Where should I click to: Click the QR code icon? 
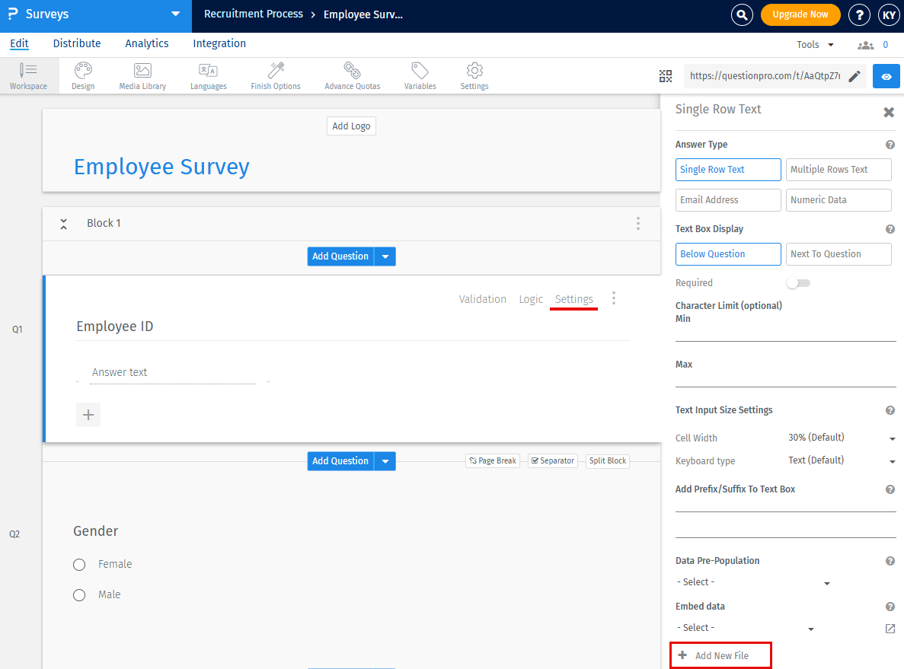coord(665,75)
